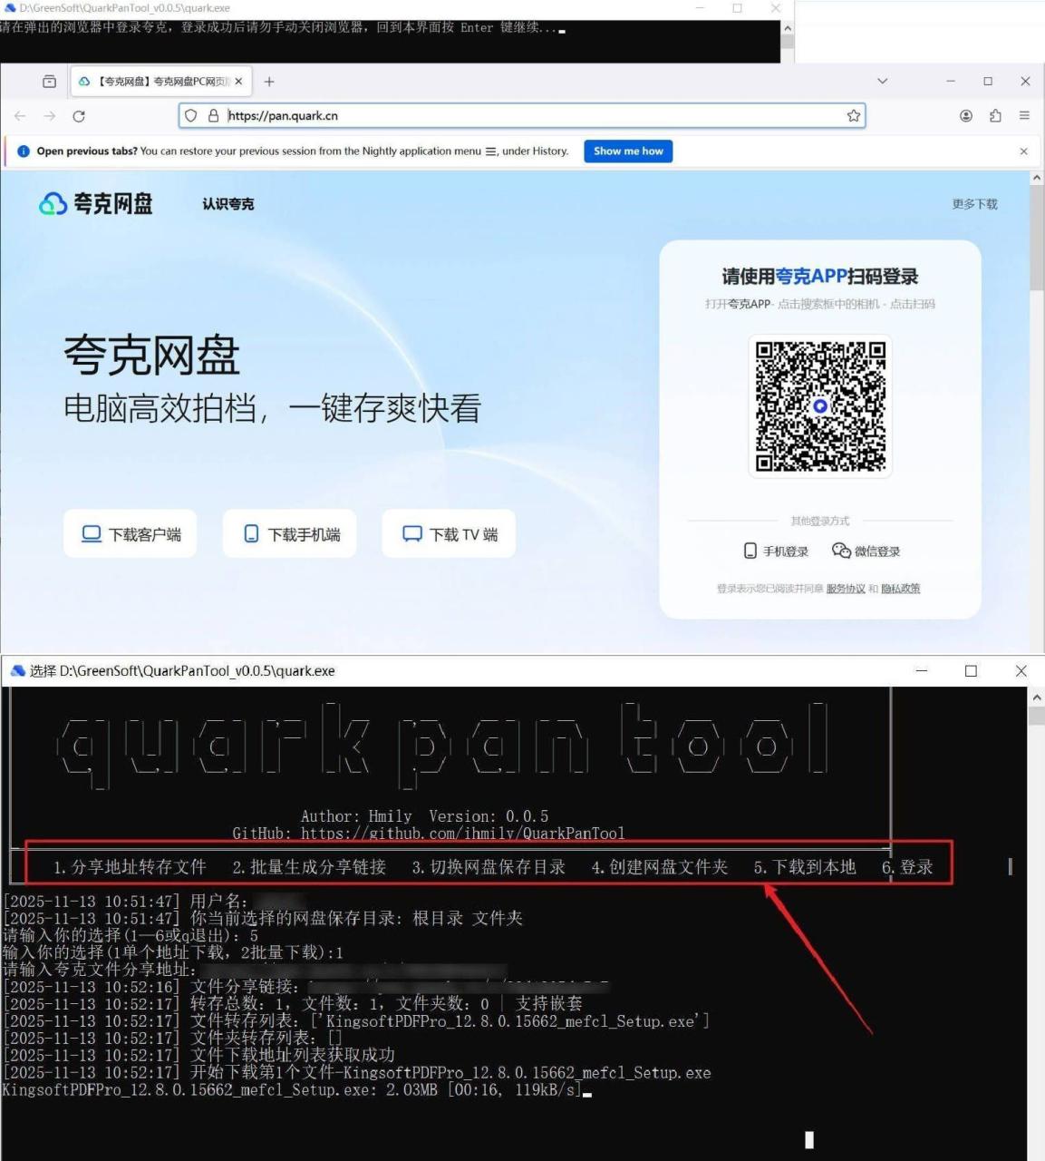Switch to the 夸克网盘PC网页 browser tab
The image size is (1045, 1161).
coord(154,81)
